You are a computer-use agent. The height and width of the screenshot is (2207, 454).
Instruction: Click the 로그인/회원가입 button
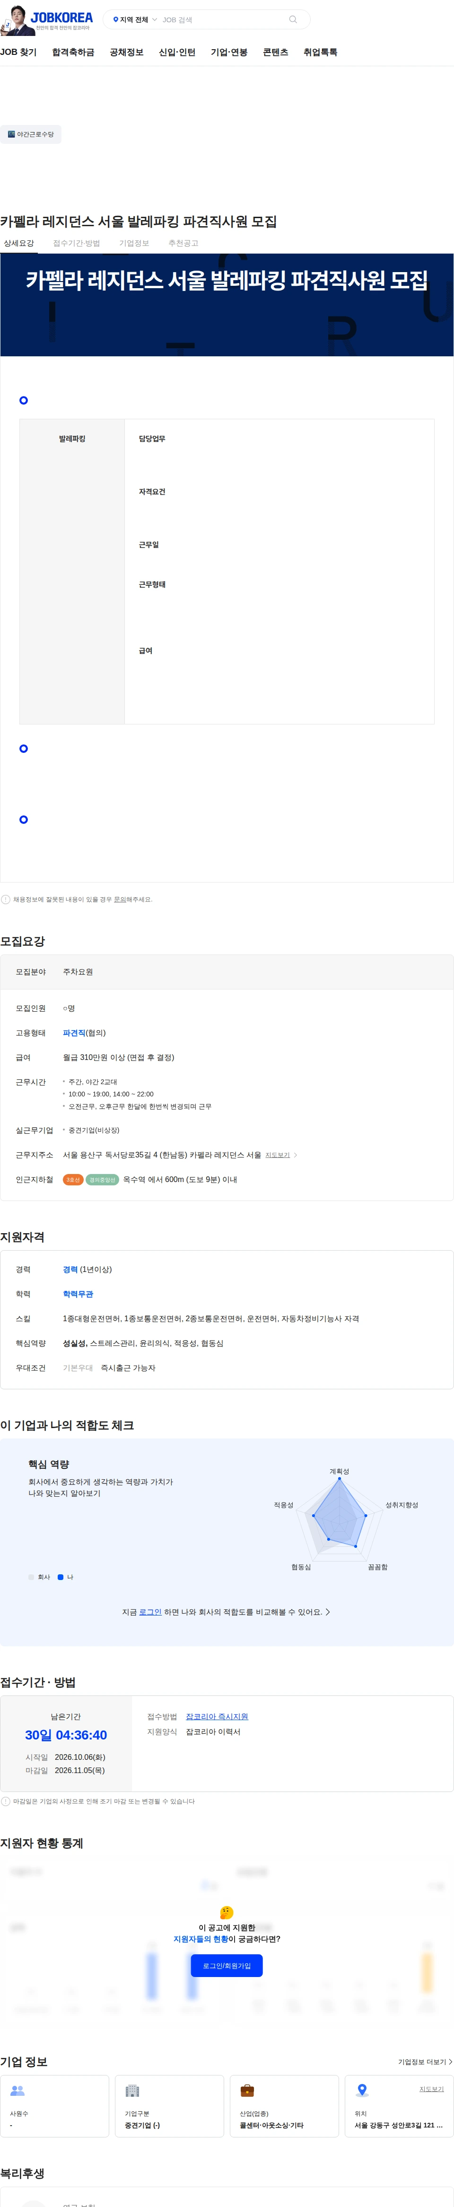tap(227, 1965)
